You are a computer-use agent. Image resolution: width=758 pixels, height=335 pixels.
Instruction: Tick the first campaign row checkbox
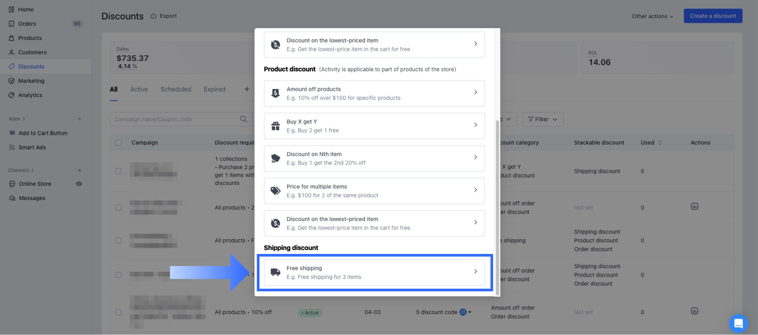119,171
